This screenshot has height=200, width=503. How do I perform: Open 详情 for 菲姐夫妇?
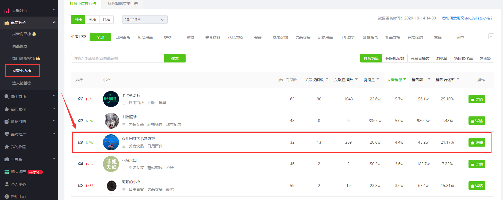pyautogui.click(x=477, y=164)
